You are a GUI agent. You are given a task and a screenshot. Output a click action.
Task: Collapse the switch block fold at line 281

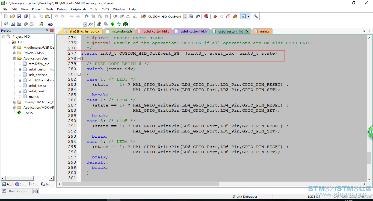click(79, 74)
